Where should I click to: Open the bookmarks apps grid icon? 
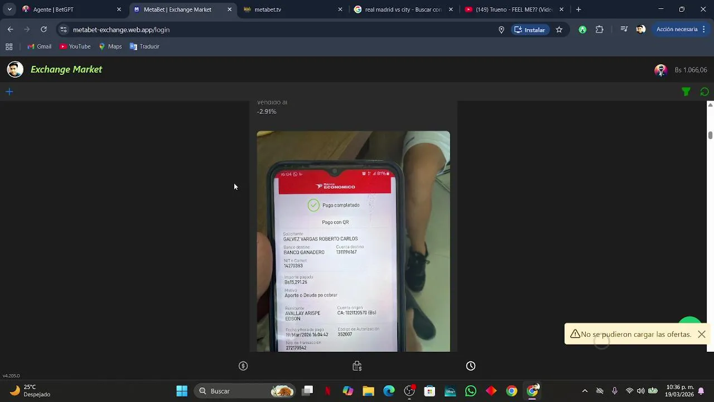click(9, 47)
